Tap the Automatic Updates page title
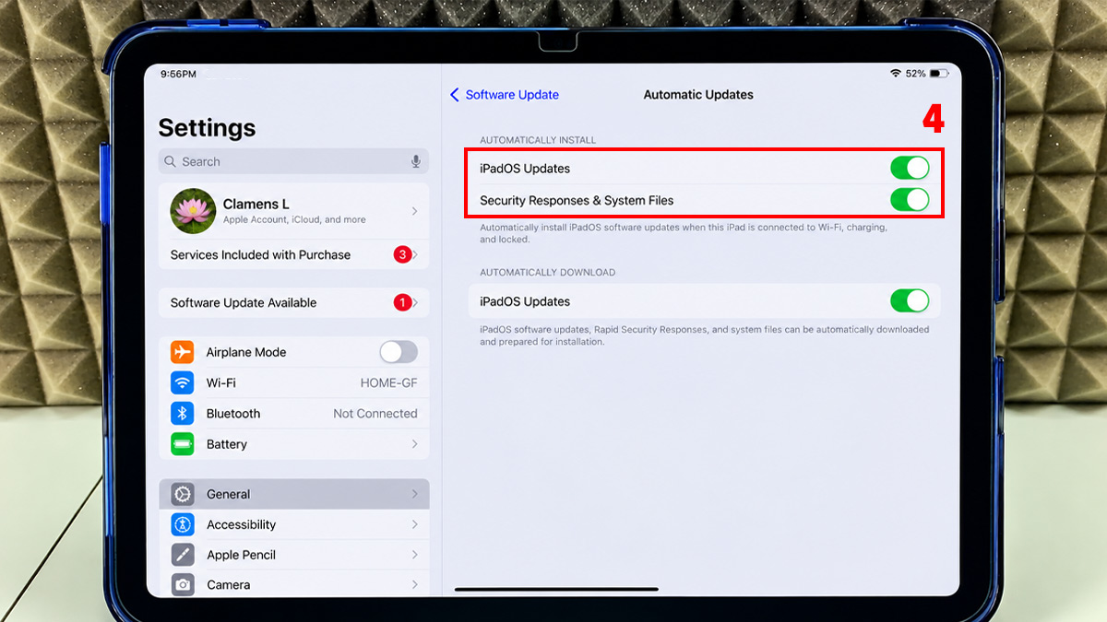The image size is (1107, 622). pyautogui.click(x=698, y=95)
